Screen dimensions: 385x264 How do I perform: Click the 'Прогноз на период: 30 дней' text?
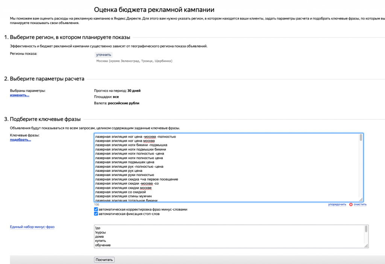point(117,91)
